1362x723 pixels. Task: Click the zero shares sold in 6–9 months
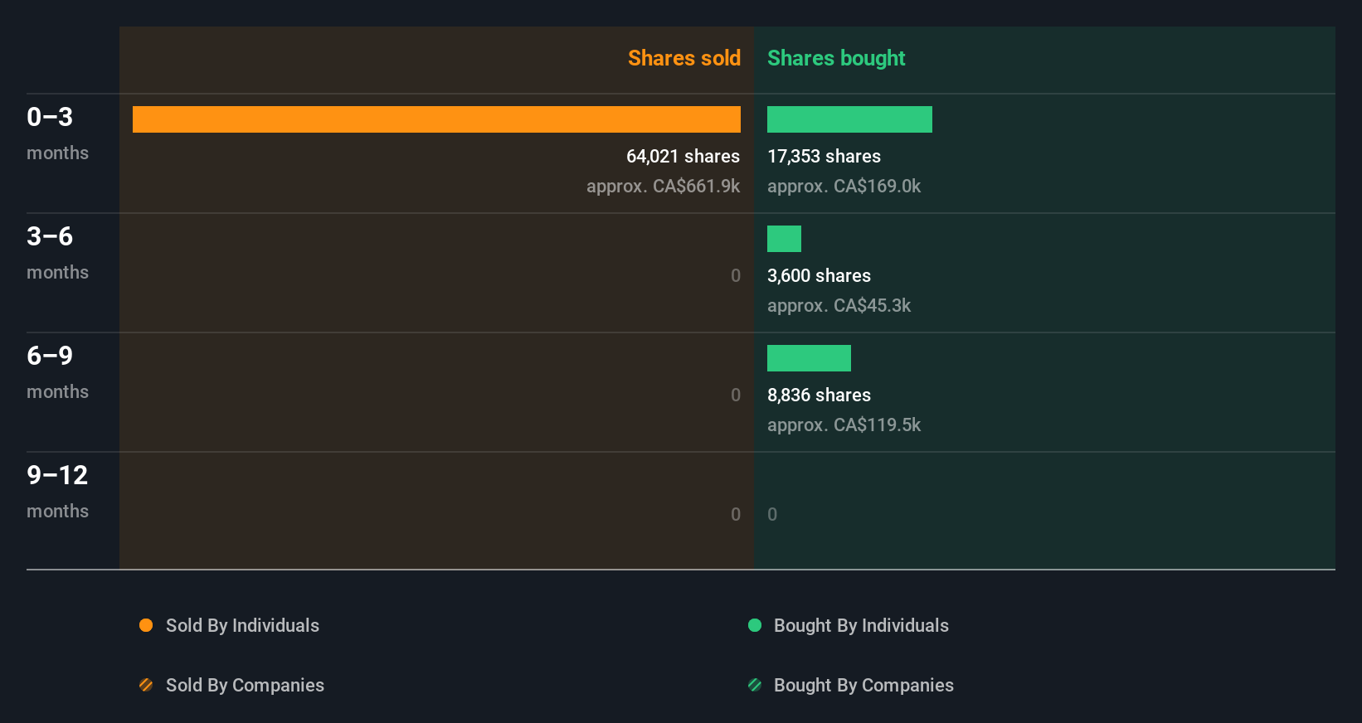(x=735, y=395)
